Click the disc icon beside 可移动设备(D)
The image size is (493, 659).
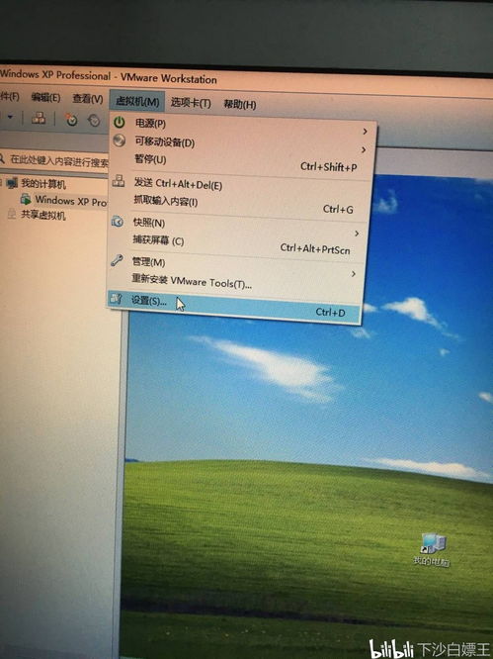click(120, 140)
